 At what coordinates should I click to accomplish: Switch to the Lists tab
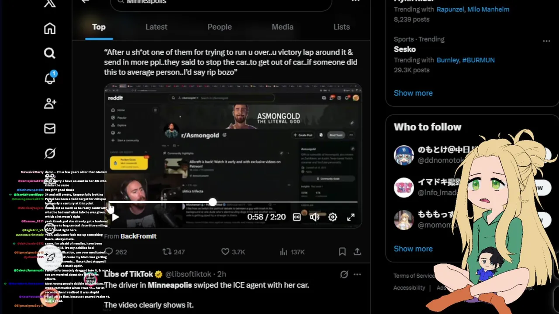[x=342, y=27]
